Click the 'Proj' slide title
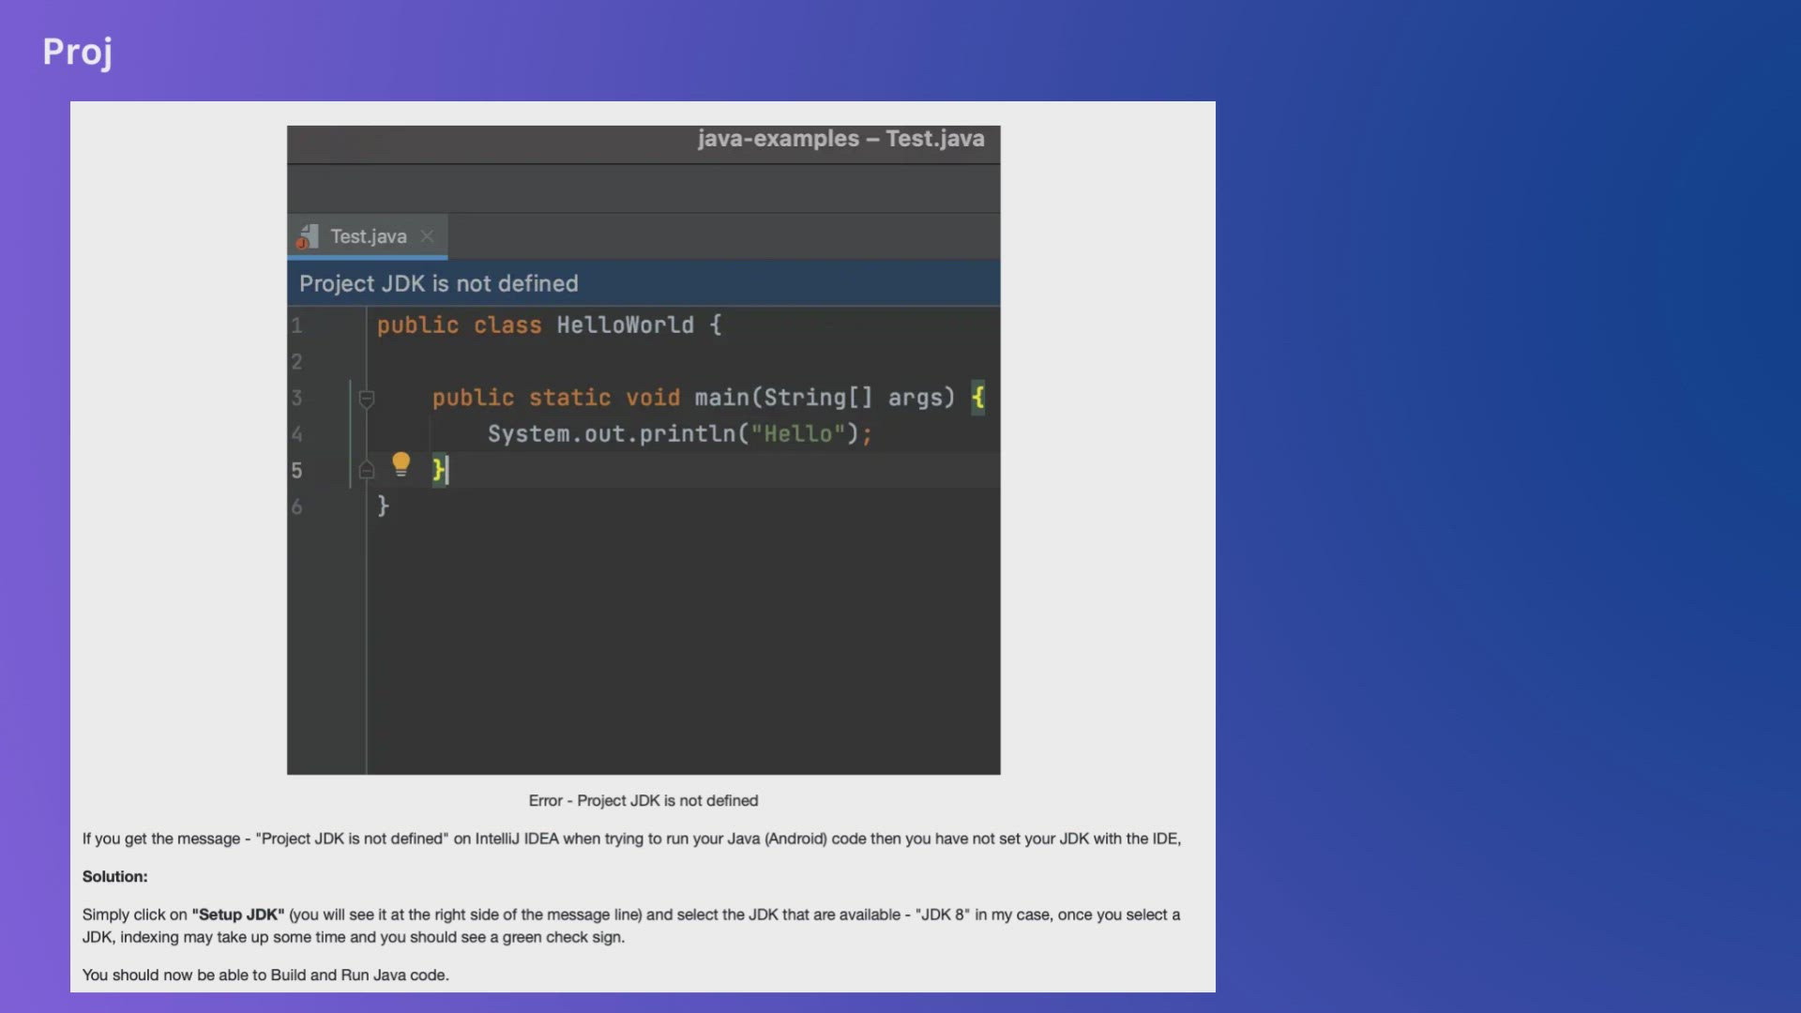This screenshot has height=1013, width=1801. [x=78, y=52]
